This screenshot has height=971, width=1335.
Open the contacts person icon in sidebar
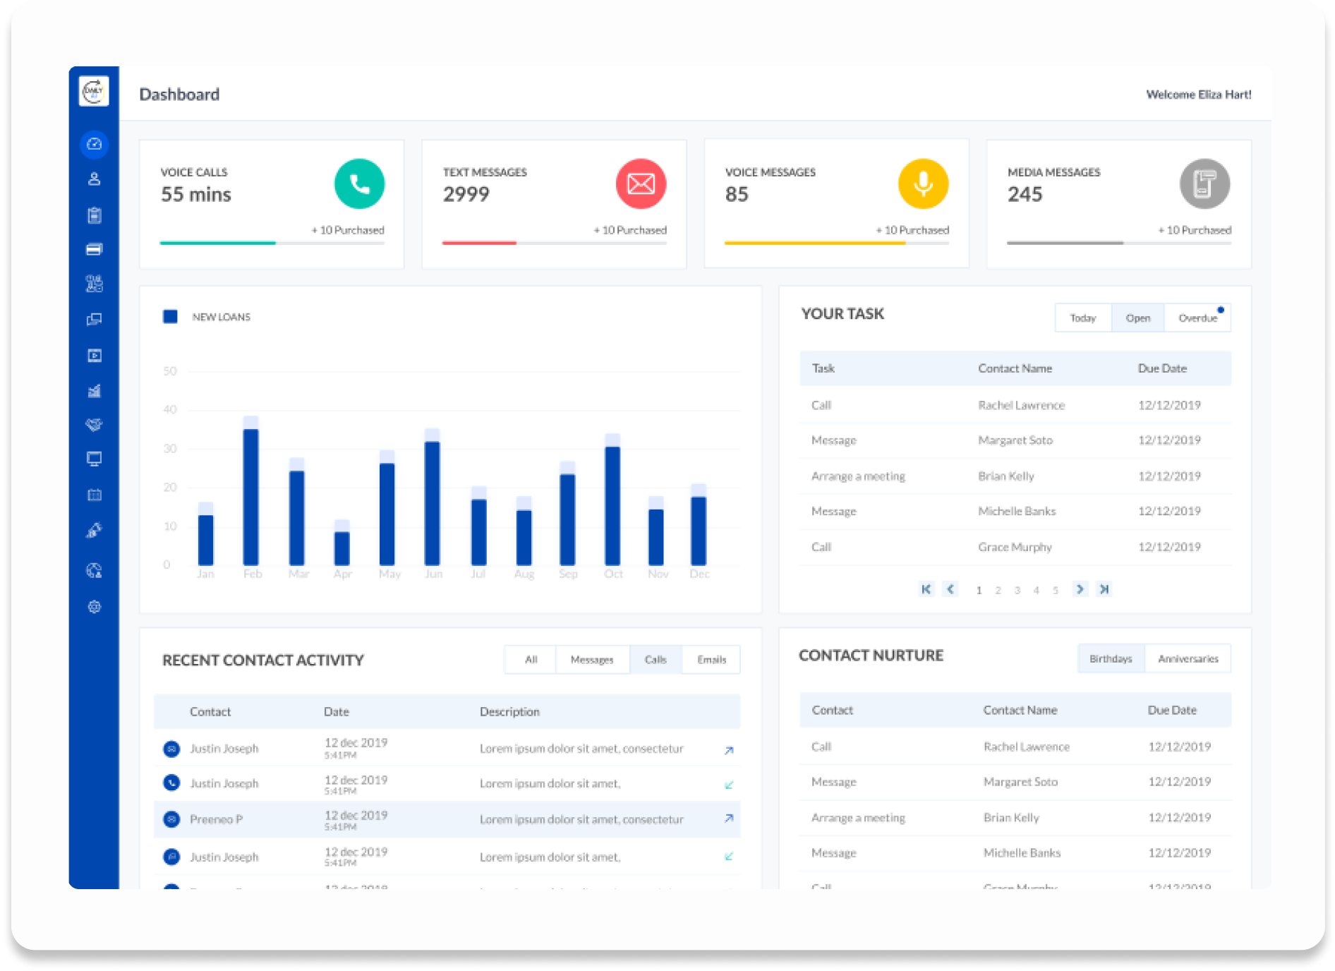94,179
